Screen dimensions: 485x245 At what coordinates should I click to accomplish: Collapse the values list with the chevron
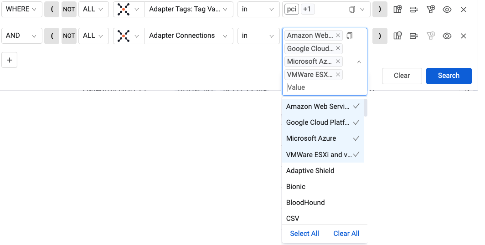pyautogui.click(x=359, y=62)
